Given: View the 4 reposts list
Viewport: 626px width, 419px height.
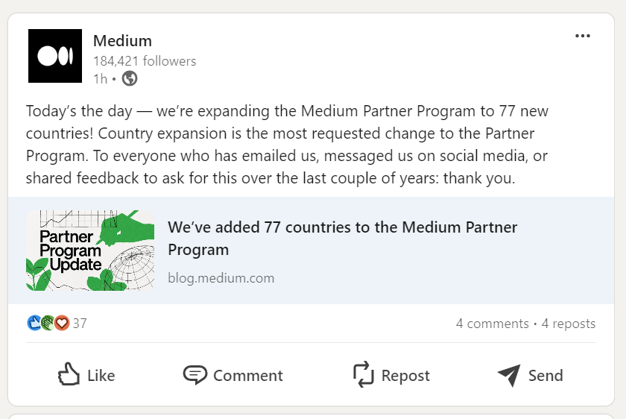Looking at the screenshot, I should 569,324.
